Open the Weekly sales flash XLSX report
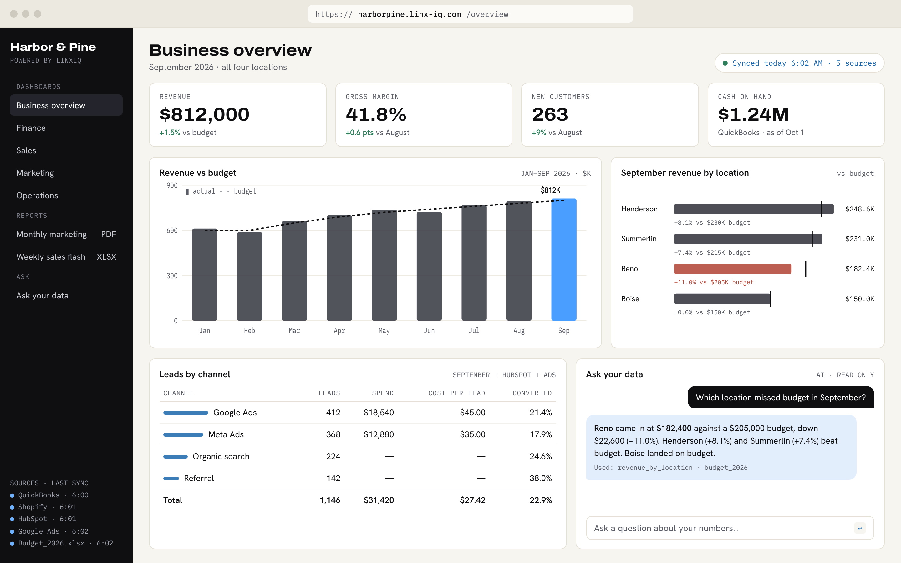 66,256
